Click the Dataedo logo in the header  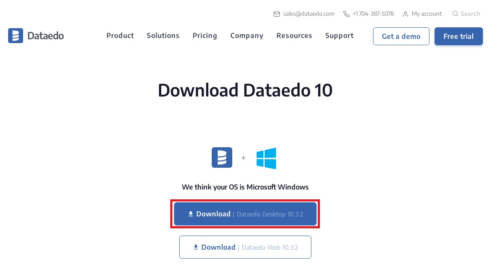point(36,35)
